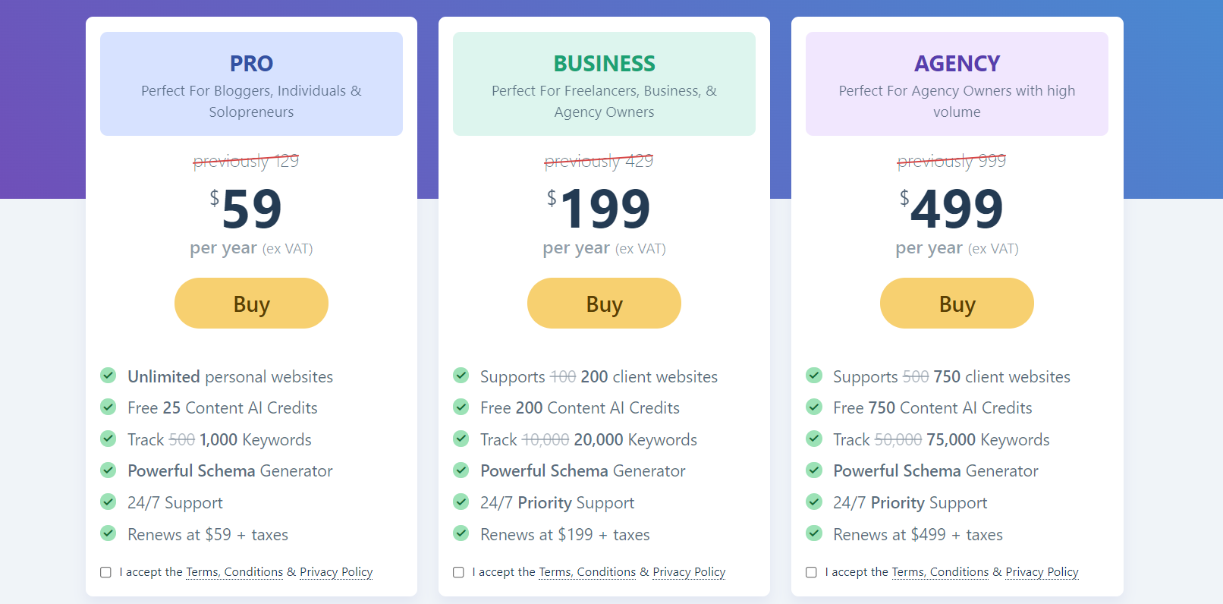Click the Buy button for AGENCY plan
Viewport: 1223px width, 604px height.
point(957,304)
